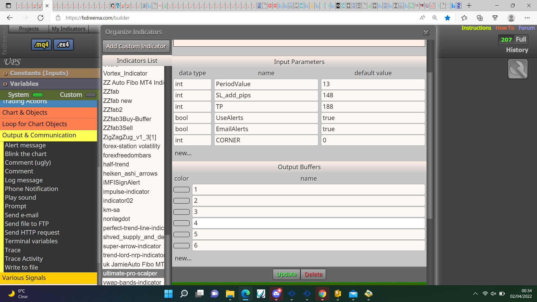This screenshot has width=537, height=302.
Task: Open taskbar Search
Action: (184, 294)
